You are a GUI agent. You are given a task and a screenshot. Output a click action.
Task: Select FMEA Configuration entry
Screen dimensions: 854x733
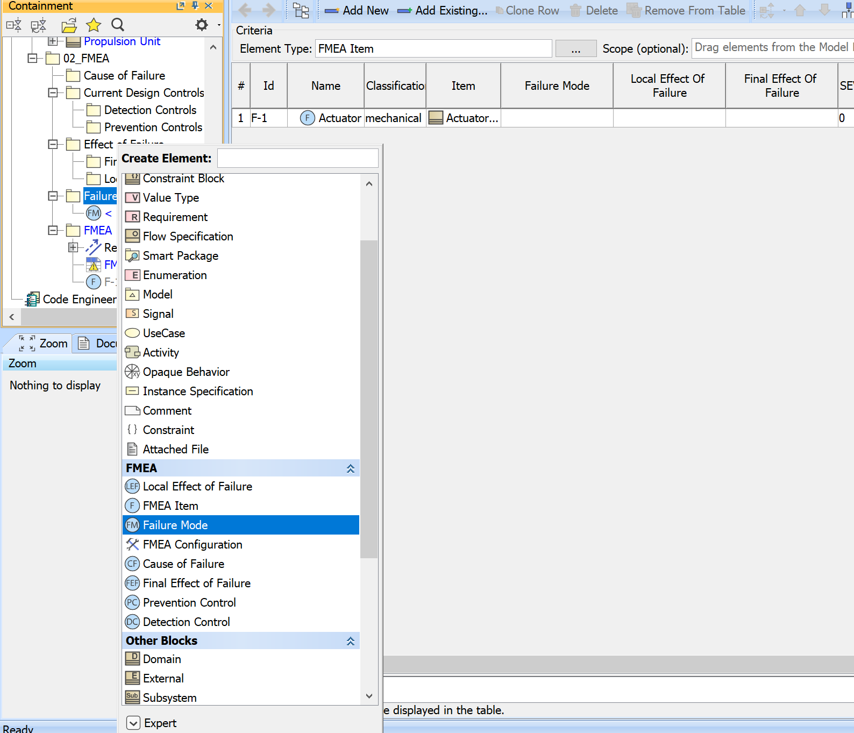coord(241,544)
